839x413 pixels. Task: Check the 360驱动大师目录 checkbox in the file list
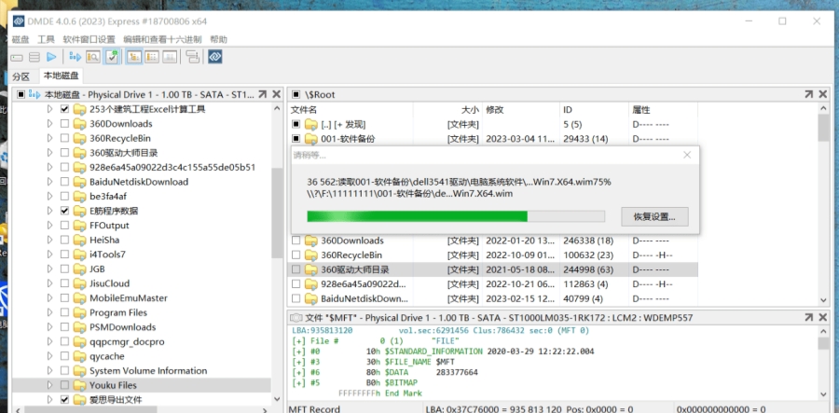tap(296, 269)
